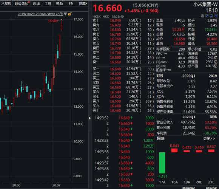The height and width of the screenshot is (189, 219).
Task: Click the 最高 16.980 value
Action: [179, 44]
